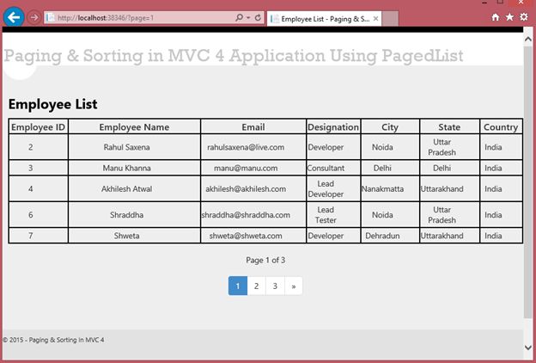Click the Page 1 of 3 text

tap(265, 261)
